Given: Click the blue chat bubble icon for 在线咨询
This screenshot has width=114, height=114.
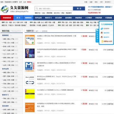Looking at the screenshot, I should (102, 29).
